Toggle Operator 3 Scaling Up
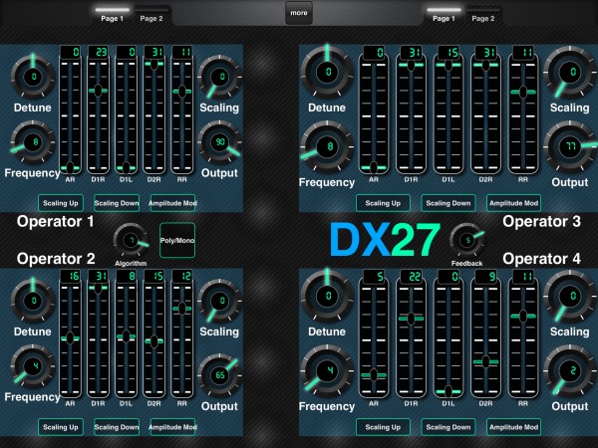598x448 pixels. [384, 203]
